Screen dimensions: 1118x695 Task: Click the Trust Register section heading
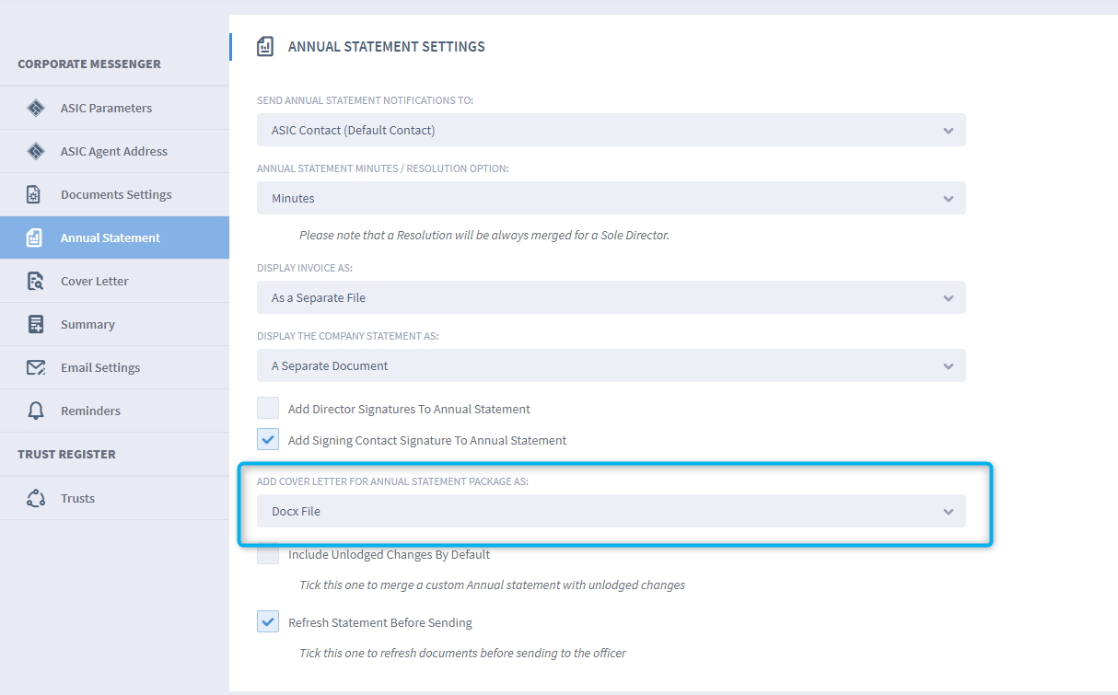pyautogui.click(x=67, y=454)
